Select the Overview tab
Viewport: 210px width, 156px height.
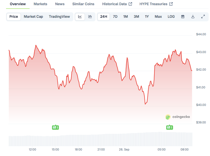[18, 4]
